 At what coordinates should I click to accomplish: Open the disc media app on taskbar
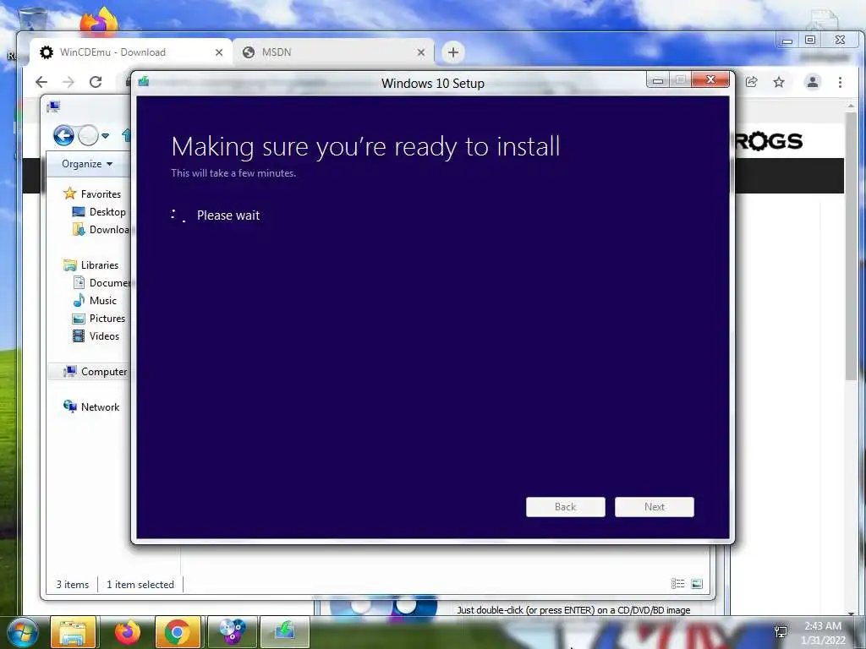click(232, 632)
